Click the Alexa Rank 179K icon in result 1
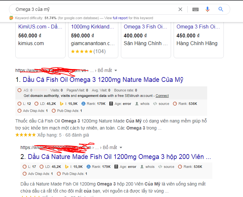Image resolution: width=243 pixels, height=197 pixels. click(83, 104)
